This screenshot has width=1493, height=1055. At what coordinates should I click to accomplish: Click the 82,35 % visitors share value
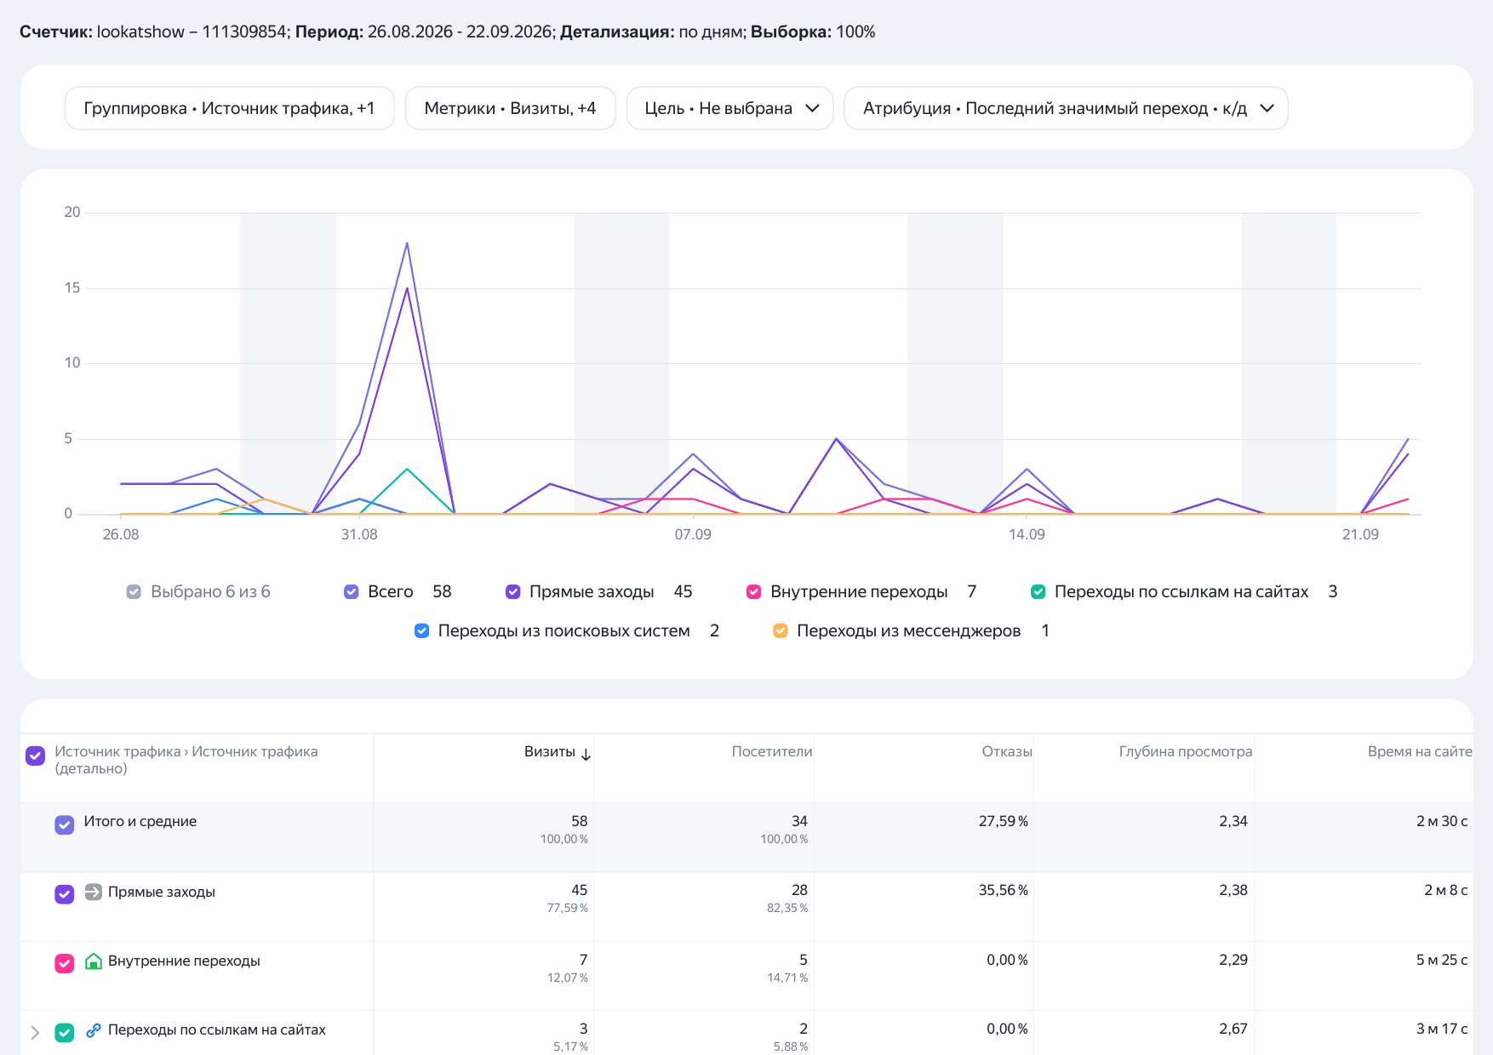click(x=787, y=908)
